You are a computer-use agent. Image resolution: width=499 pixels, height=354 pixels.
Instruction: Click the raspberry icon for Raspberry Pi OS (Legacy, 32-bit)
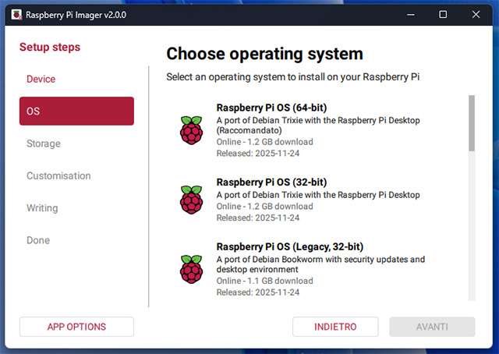pos(191,269)
